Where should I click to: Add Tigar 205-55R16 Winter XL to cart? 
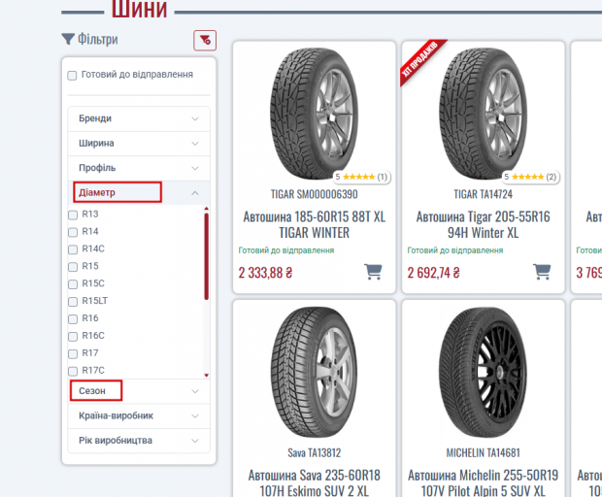point(542,272)
